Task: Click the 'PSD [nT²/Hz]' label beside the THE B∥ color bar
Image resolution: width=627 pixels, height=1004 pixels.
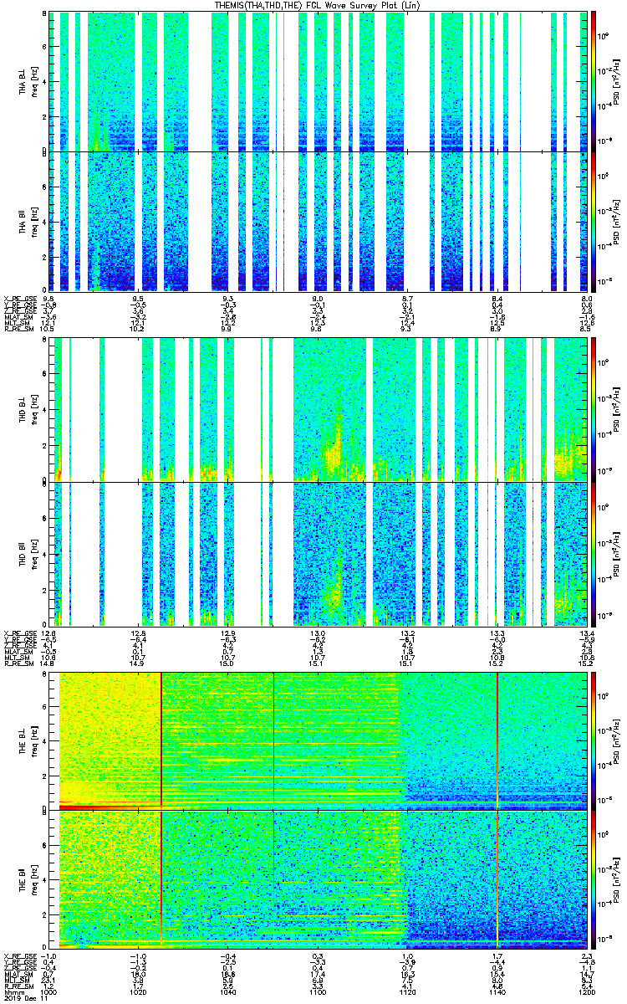Action: click(614, 879)
